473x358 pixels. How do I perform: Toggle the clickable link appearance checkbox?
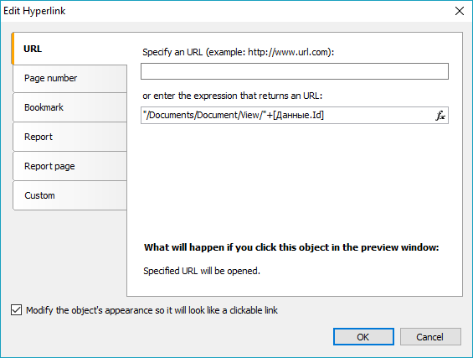[x=16, y=310]
